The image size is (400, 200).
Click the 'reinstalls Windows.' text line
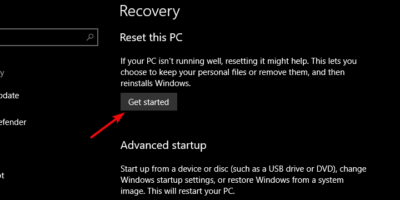tap(156, 83)
